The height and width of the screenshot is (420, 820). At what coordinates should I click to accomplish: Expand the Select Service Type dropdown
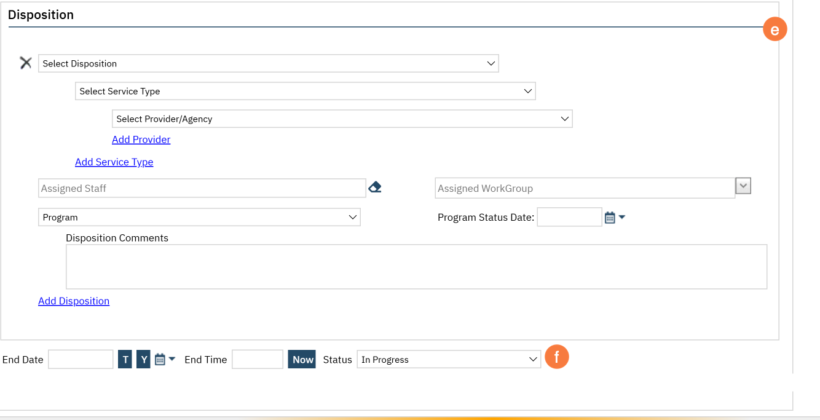305,91
